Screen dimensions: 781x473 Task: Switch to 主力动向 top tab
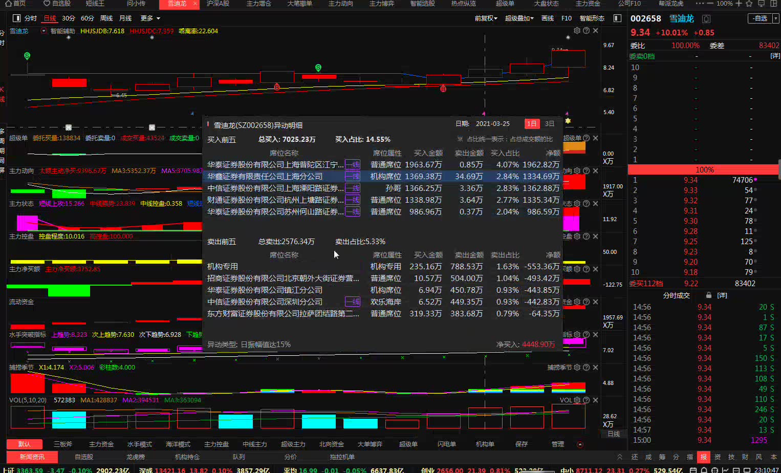click(x=340, y=4)
